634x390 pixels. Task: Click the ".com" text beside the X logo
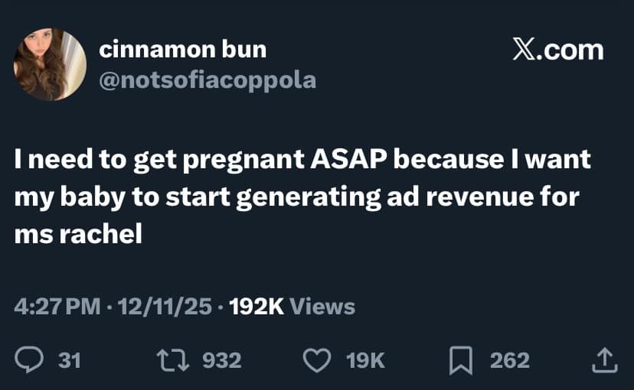(570, 50)
